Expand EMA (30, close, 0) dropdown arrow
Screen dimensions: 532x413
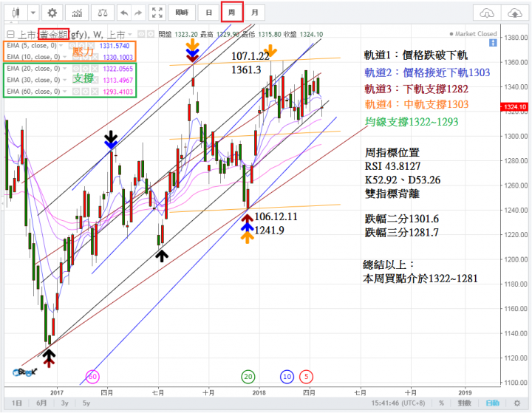(64, 80)
